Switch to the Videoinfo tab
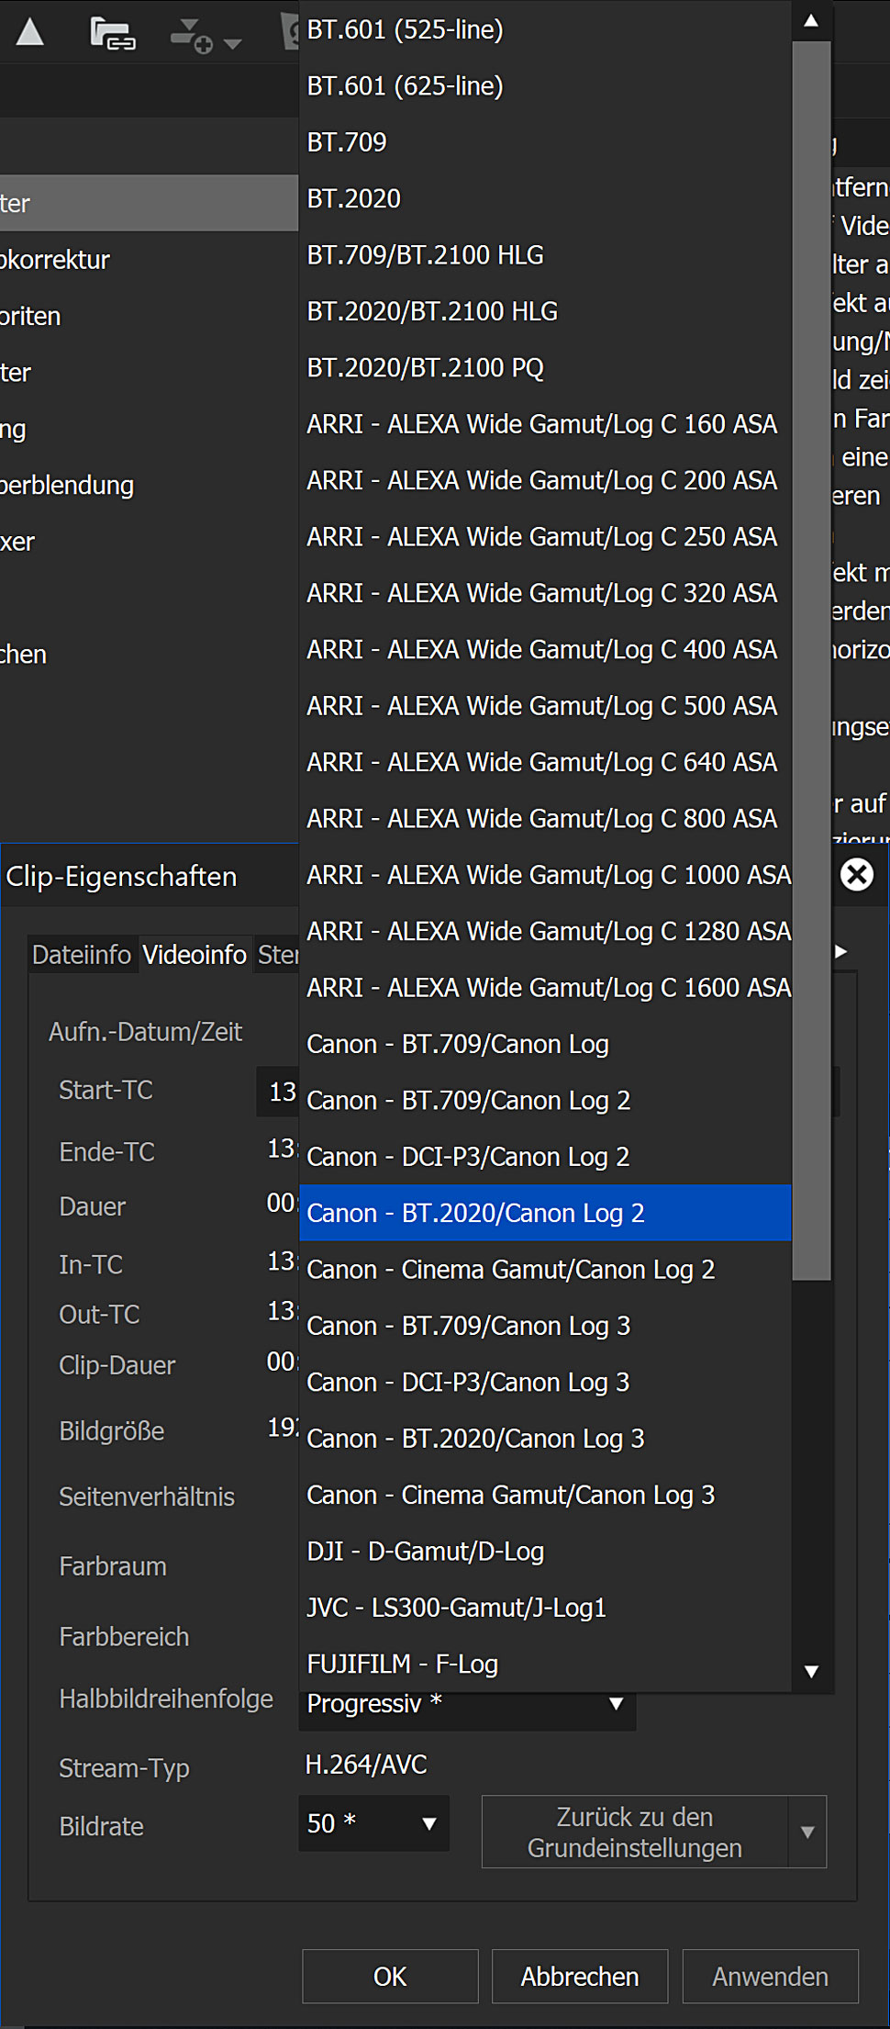The height and width of the screenshot is (2029, 890). coord(195,955)
